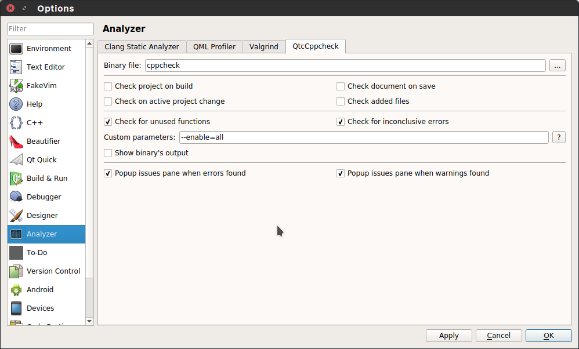Open custom parameters help ? button

point(559,137)
